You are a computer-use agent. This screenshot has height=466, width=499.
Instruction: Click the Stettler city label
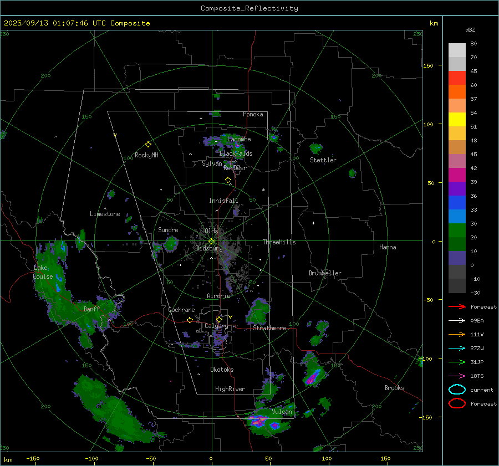pyautogui.click(x=323, y=160)
